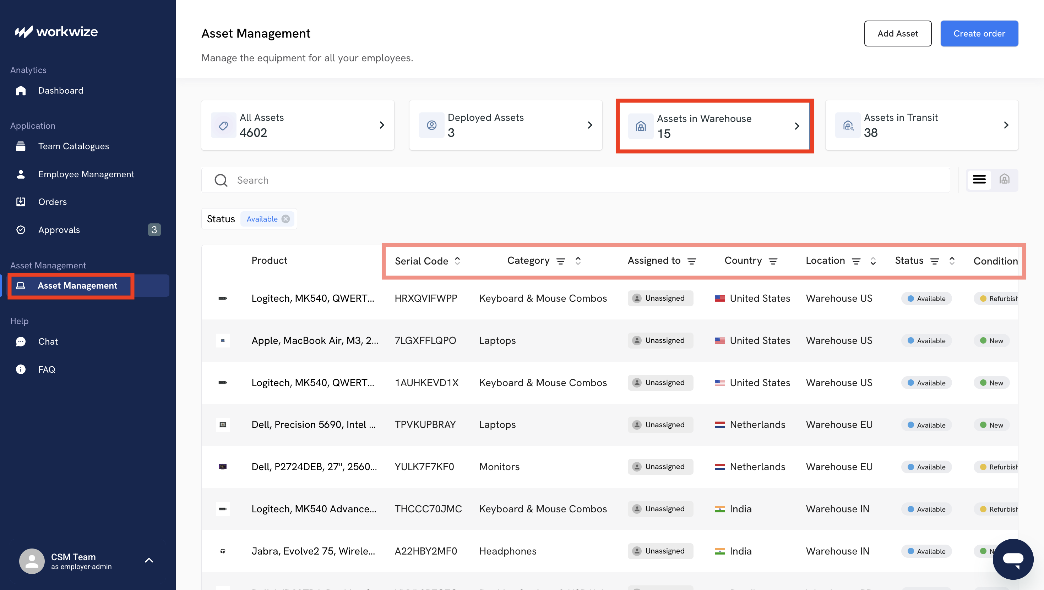Click Unassigned chip for A22HBY2MF0 row

coord(660,551)
